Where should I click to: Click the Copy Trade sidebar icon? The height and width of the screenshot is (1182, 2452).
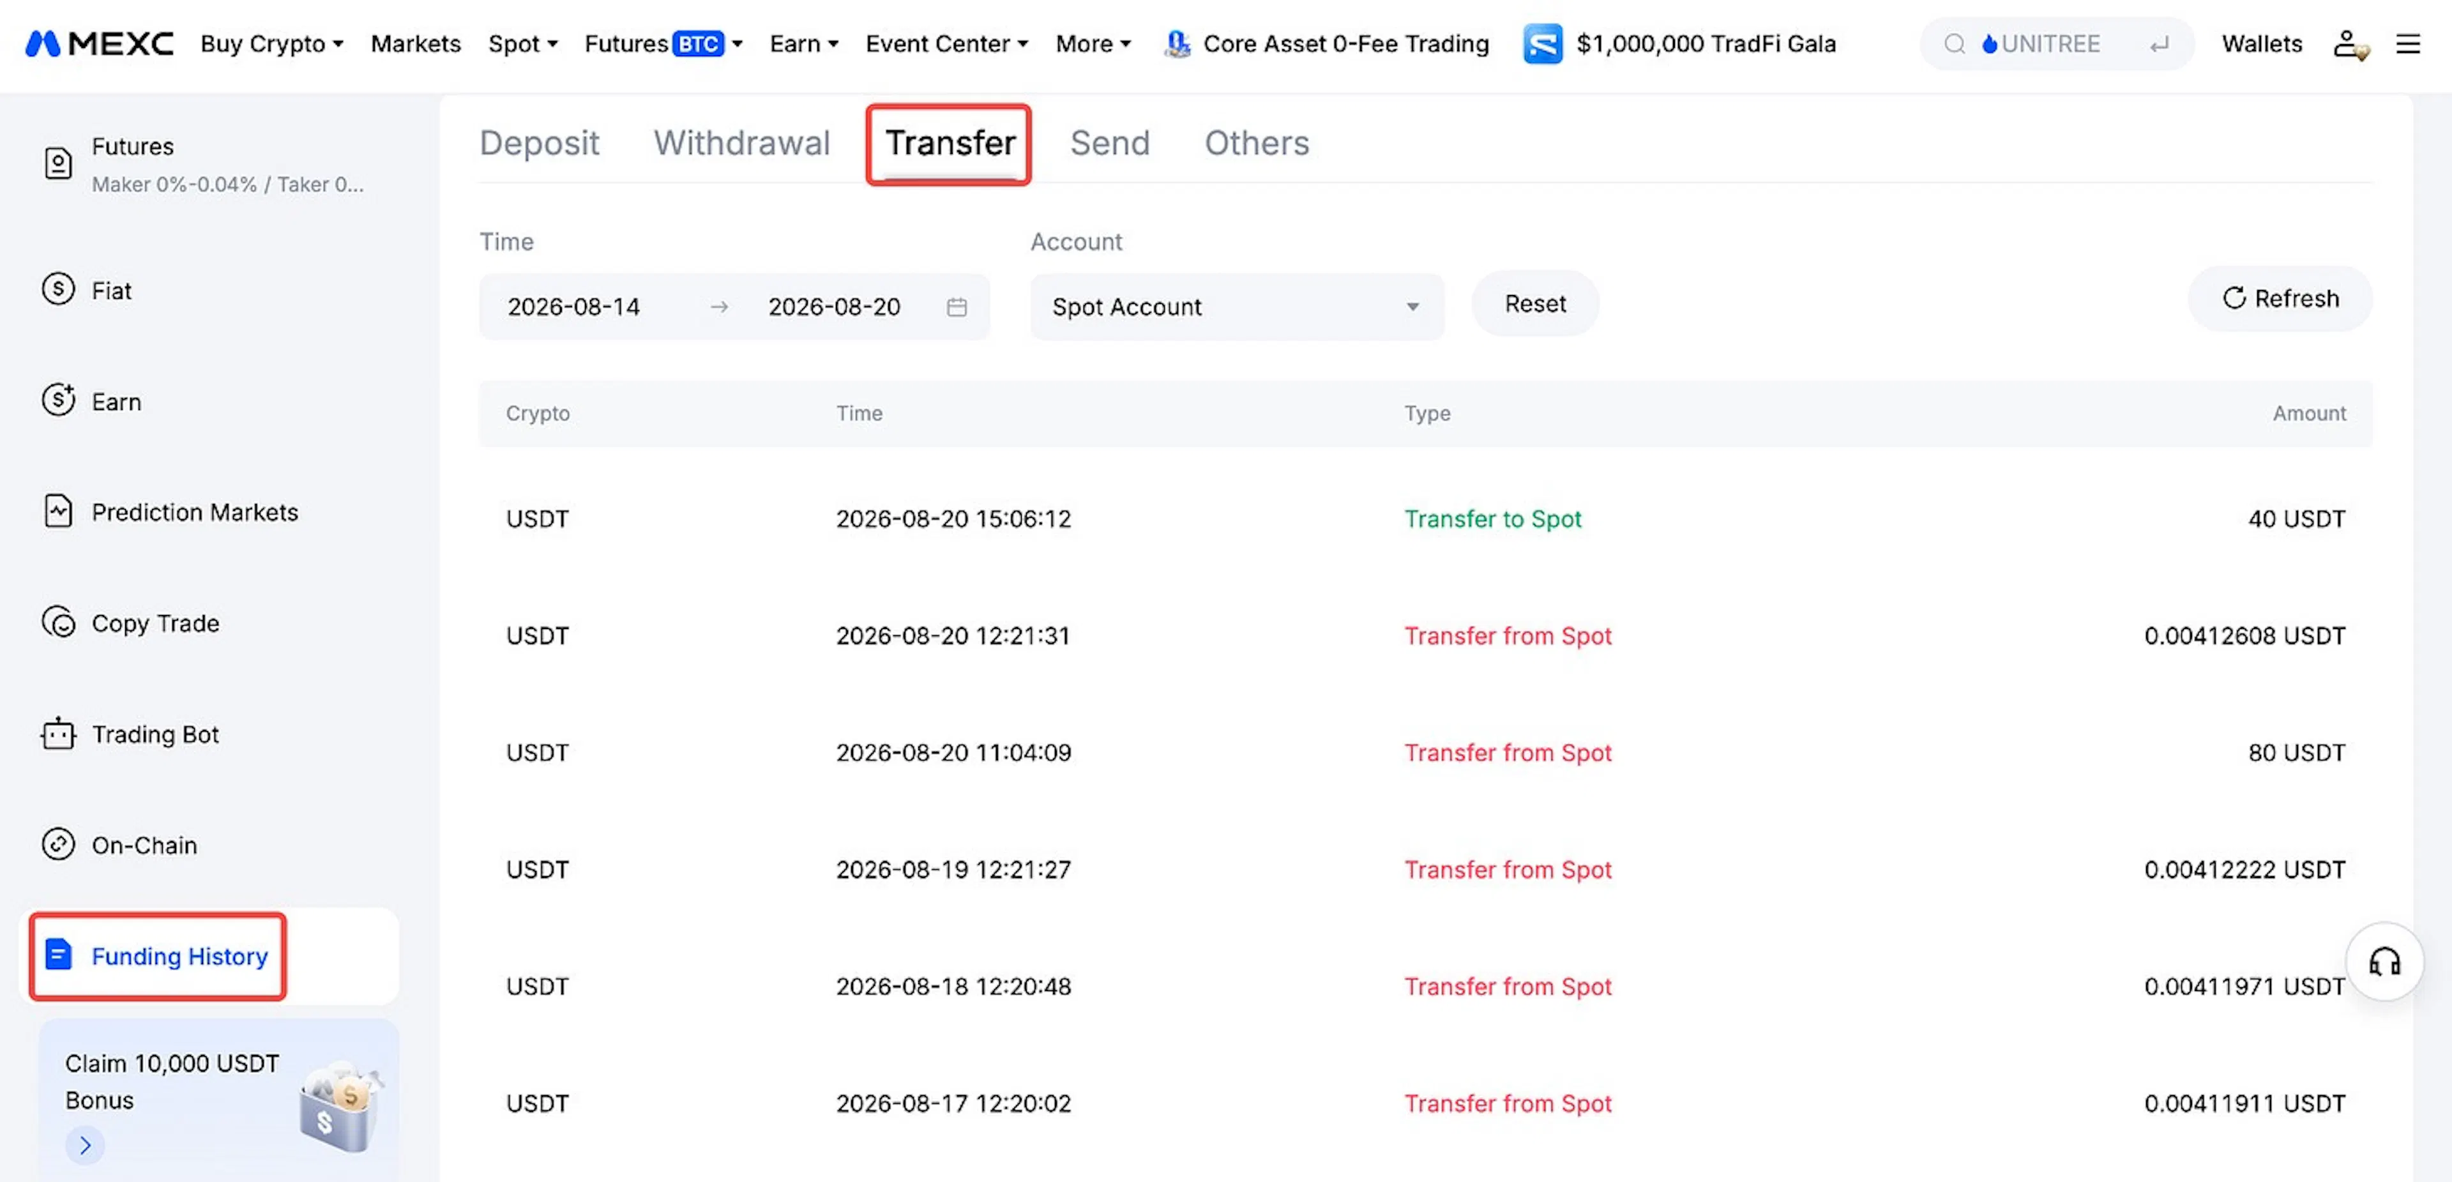(58, 623)
